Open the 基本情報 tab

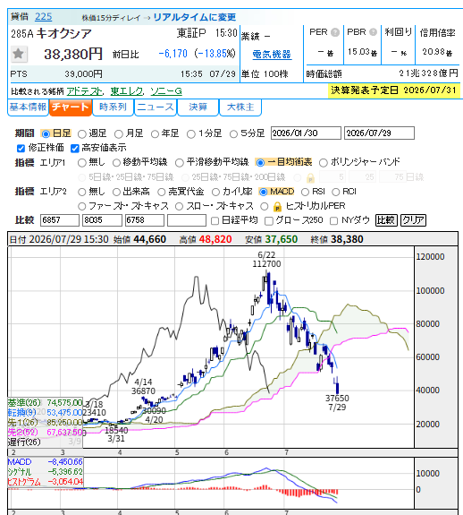tap(28, 107)
